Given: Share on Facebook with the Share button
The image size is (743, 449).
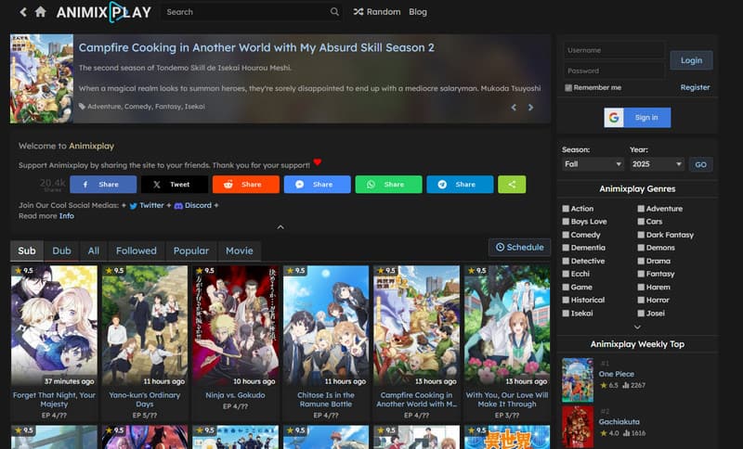Looking at the screenshot, I should (103, 185).
